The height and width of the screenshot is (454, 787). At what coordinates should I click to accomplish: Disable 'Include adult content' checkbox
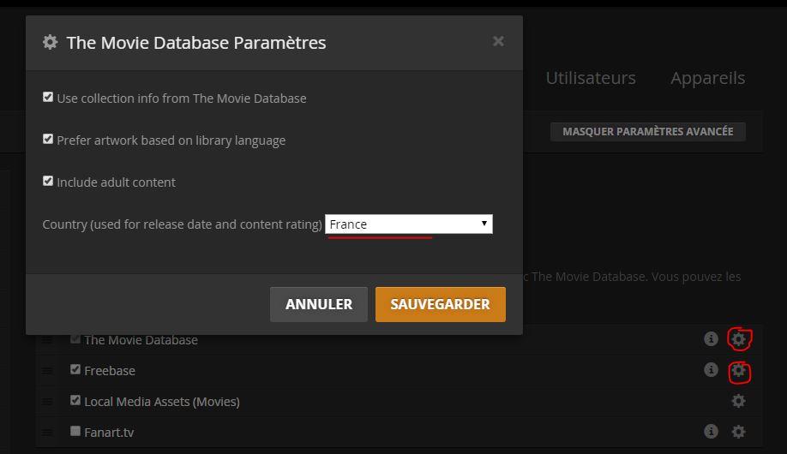[x=48, y=181]
